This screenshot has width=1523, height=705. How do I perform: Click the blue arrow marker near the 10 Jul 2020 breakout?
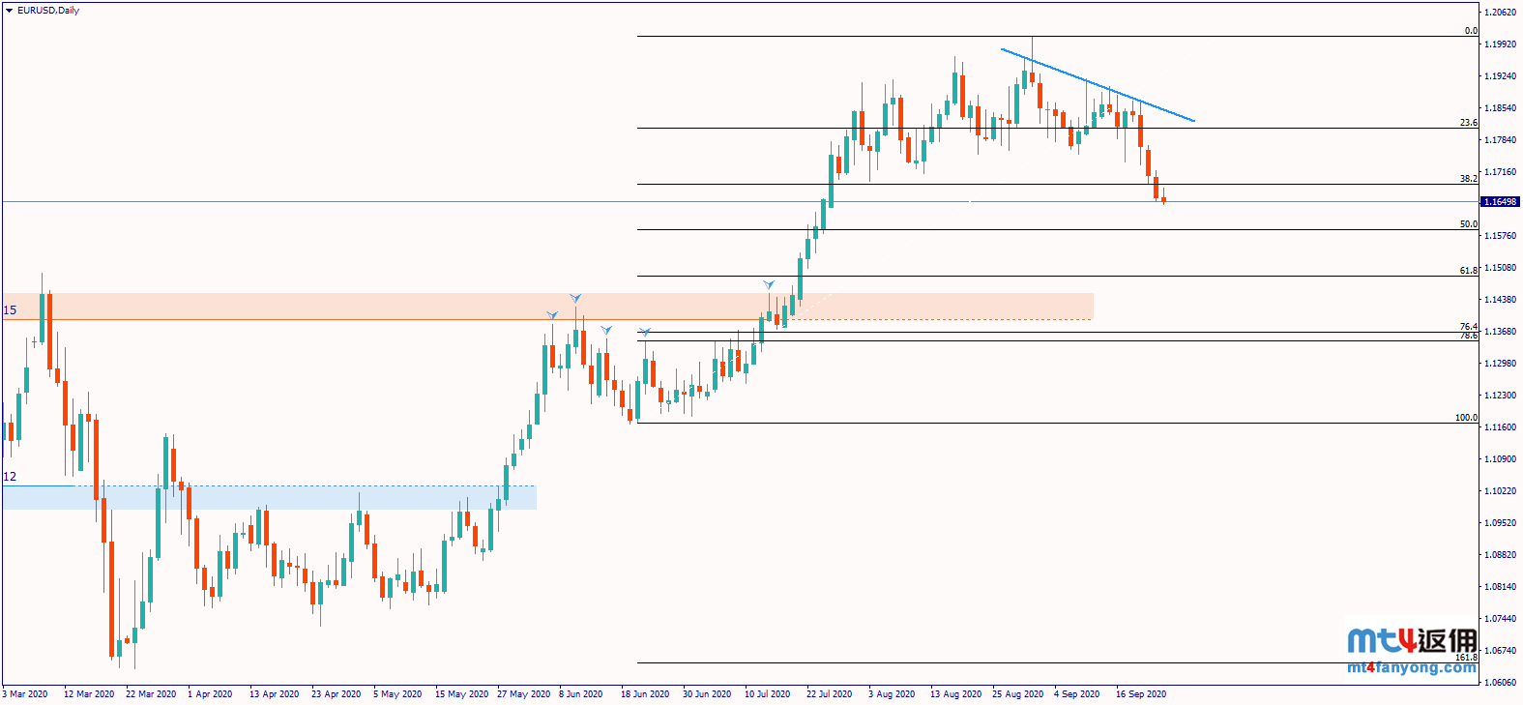point(769,285)
